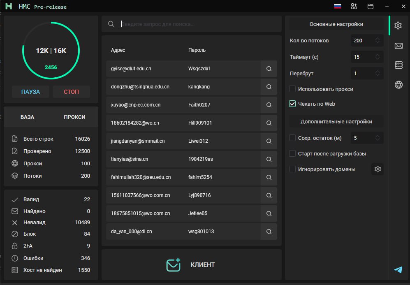
Task: Open gear next to Игнорировать домены
Action: point(378,169)
